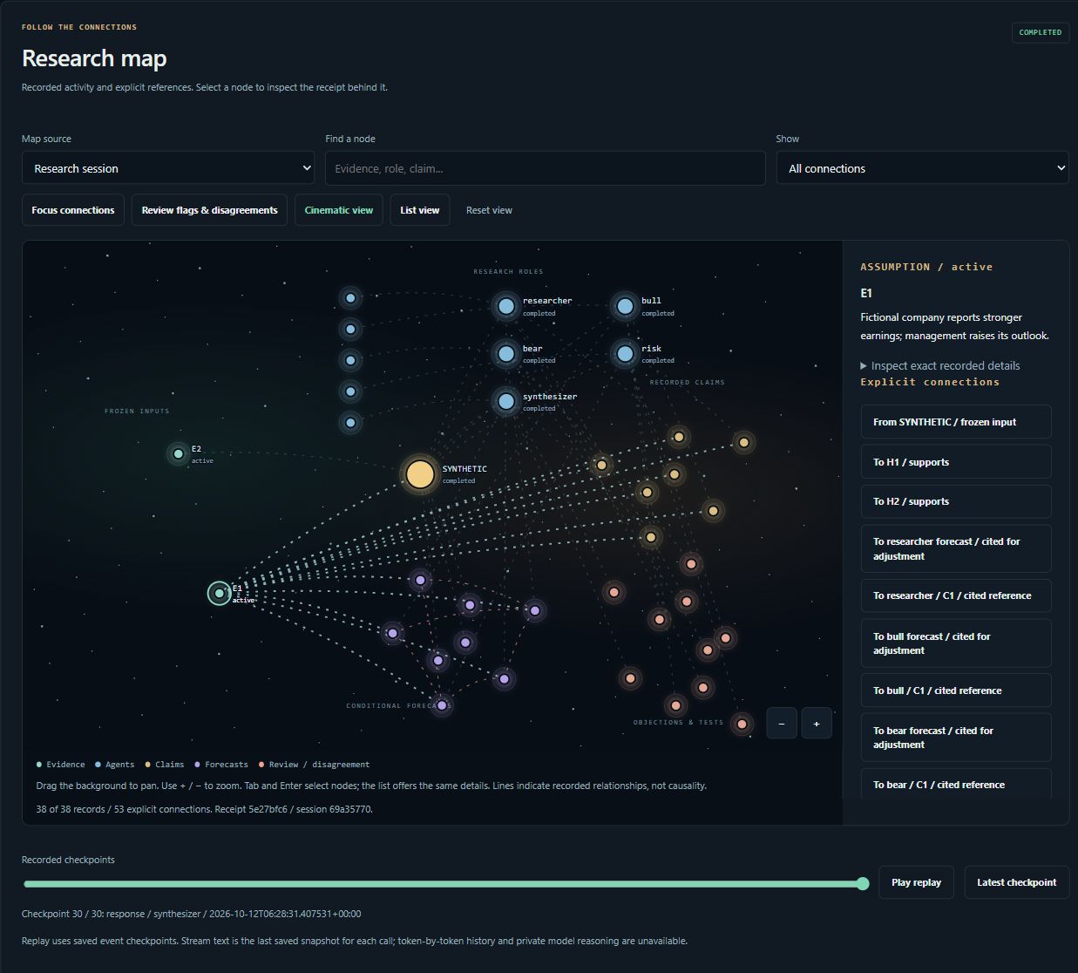Jump to Latest checkpoint
The height and width of the screenshot is (973, 1078).
tap(1017, 882)
